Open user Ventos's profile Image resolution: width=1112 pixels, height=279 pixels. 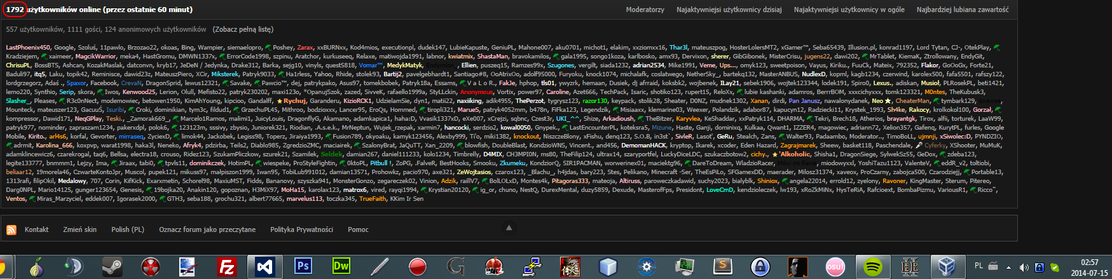(x=16, y=199)
